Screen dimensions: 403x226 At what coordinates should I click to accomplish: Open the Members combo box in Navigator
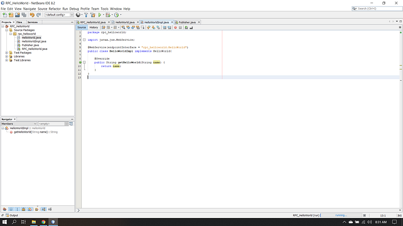19,124
